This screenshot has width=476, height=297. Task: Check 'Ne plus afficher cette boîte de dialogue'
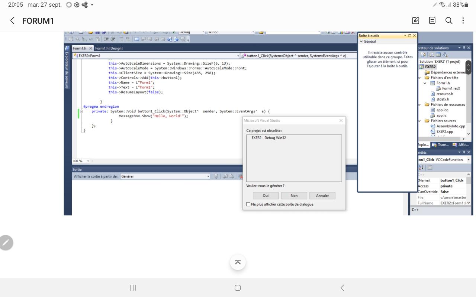tap(248, 204)
